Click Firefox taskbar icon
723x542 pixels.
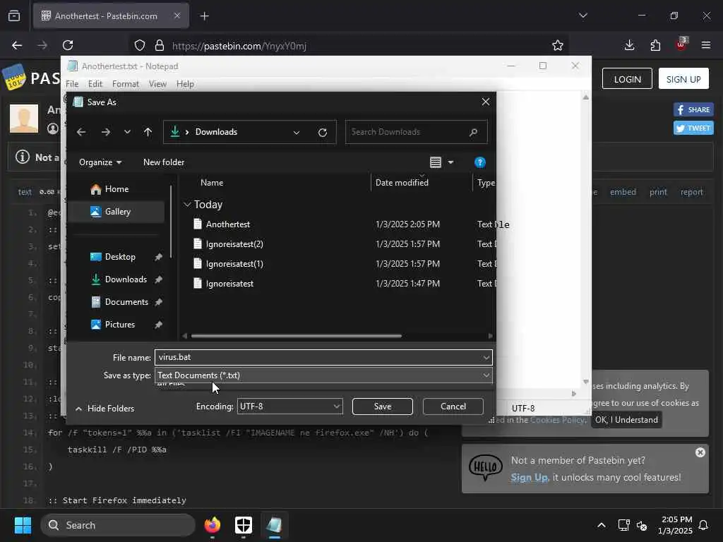(x=212, y=525)
